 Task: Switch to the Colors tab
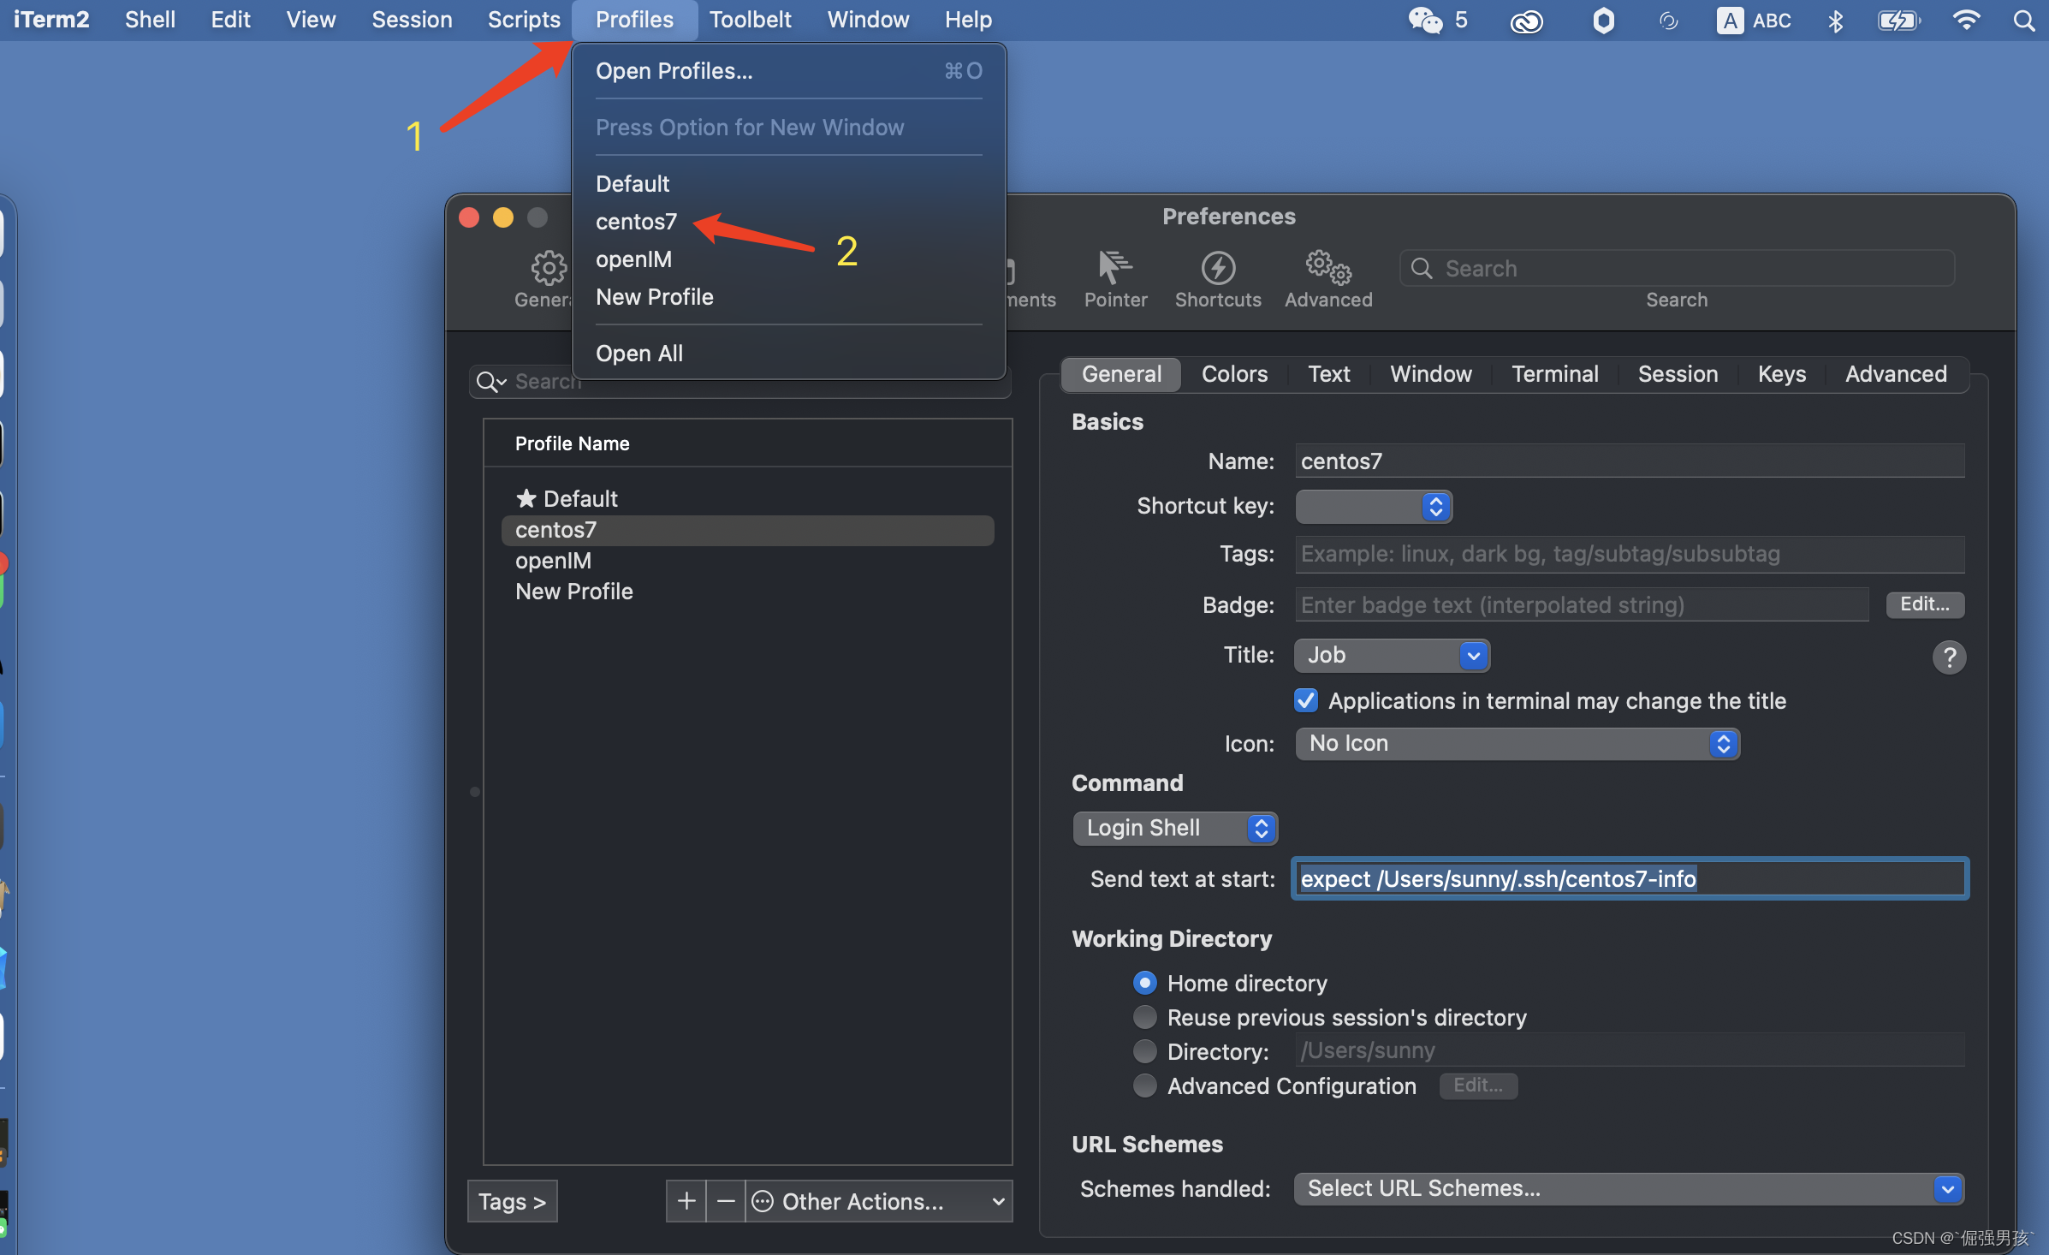tap(1233, 374)
